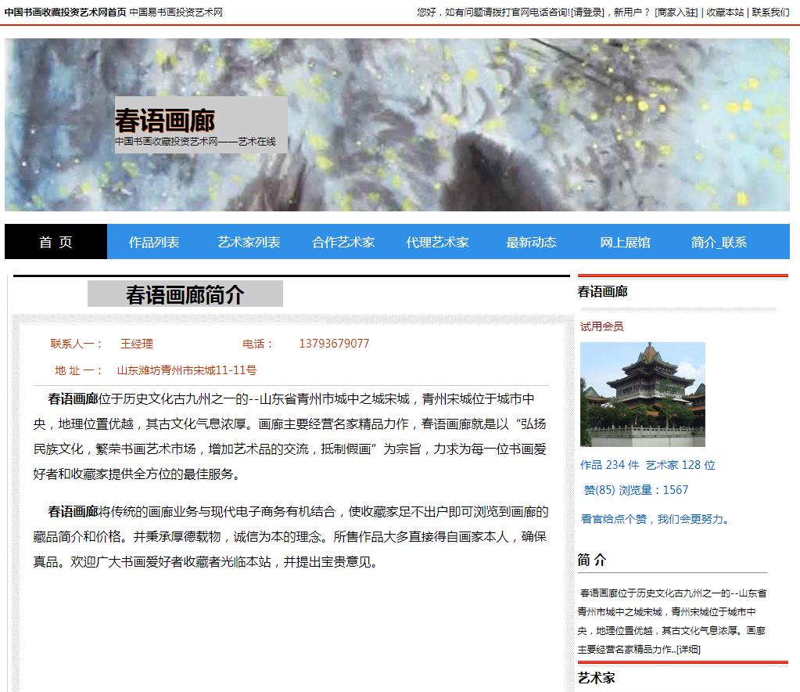Open the 网上展馆 online gallery tab

(x=625, y=242)
